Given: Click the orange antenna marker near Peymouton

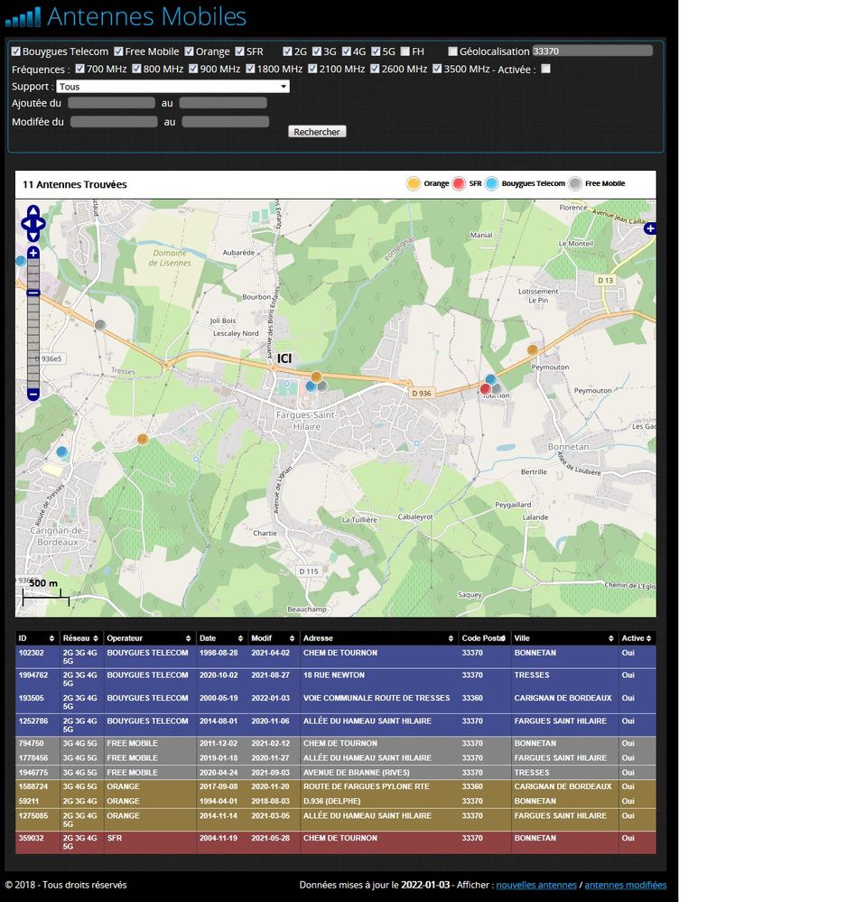Looking at the screenshot, I should tap(533, 349).
